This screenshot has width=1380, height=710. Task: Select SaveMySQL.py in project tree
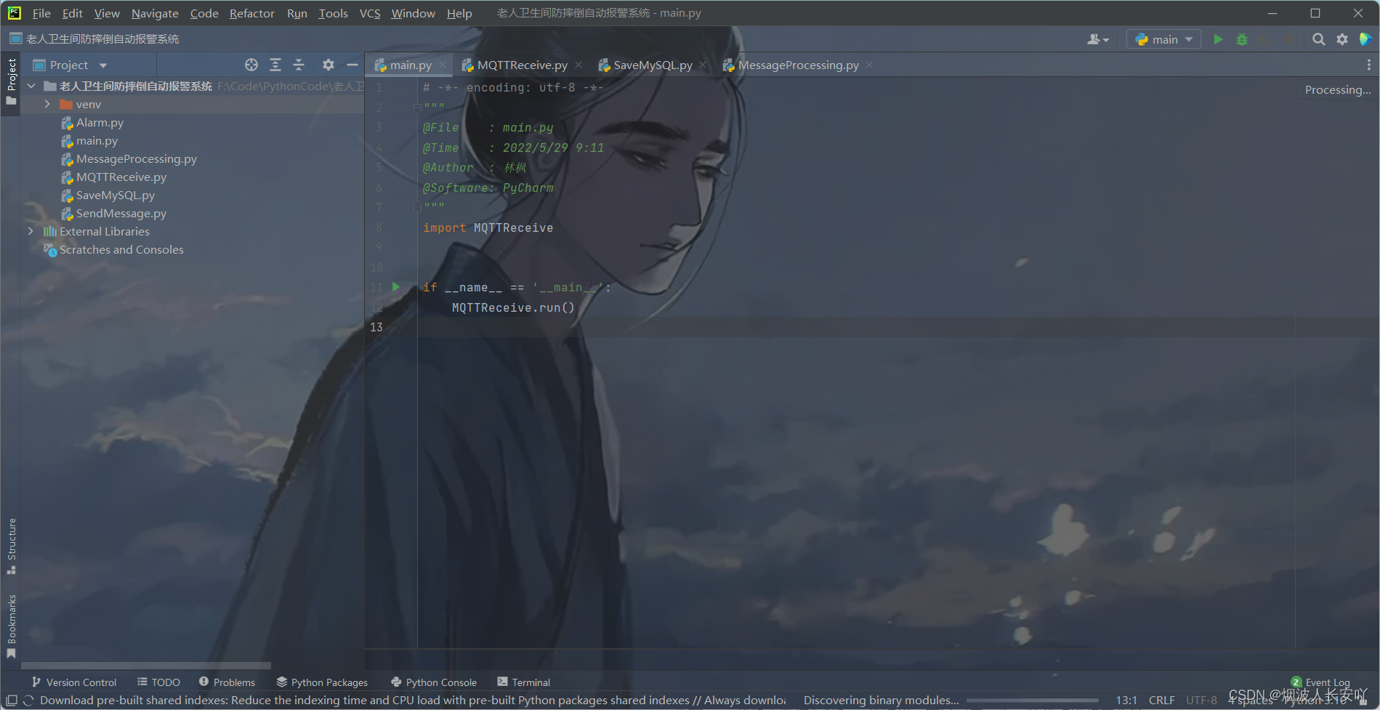(x=115, y=195)
